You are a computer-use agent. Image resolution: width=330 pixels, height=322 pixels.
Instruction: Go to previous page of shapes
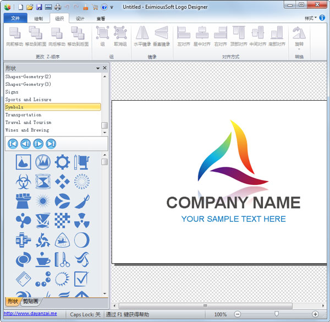pos(25,144)
